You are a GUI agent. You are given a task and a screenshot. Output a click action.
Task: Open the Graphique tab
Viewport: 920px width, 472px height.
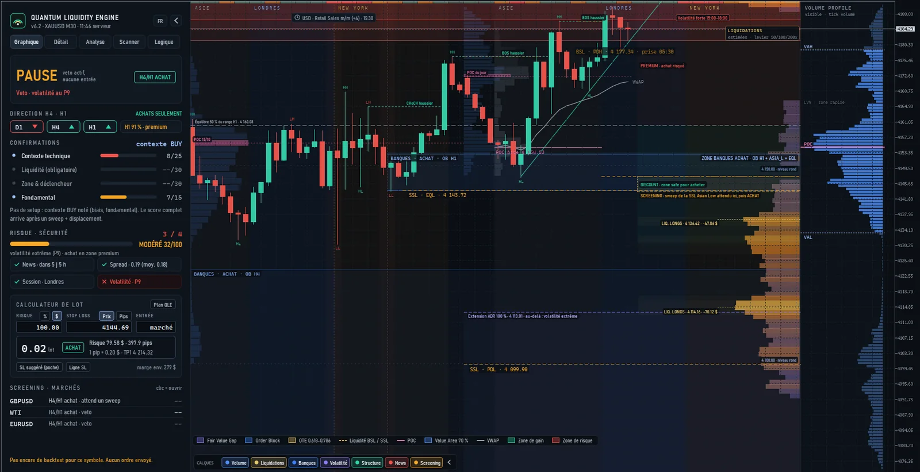coord(26,42)
